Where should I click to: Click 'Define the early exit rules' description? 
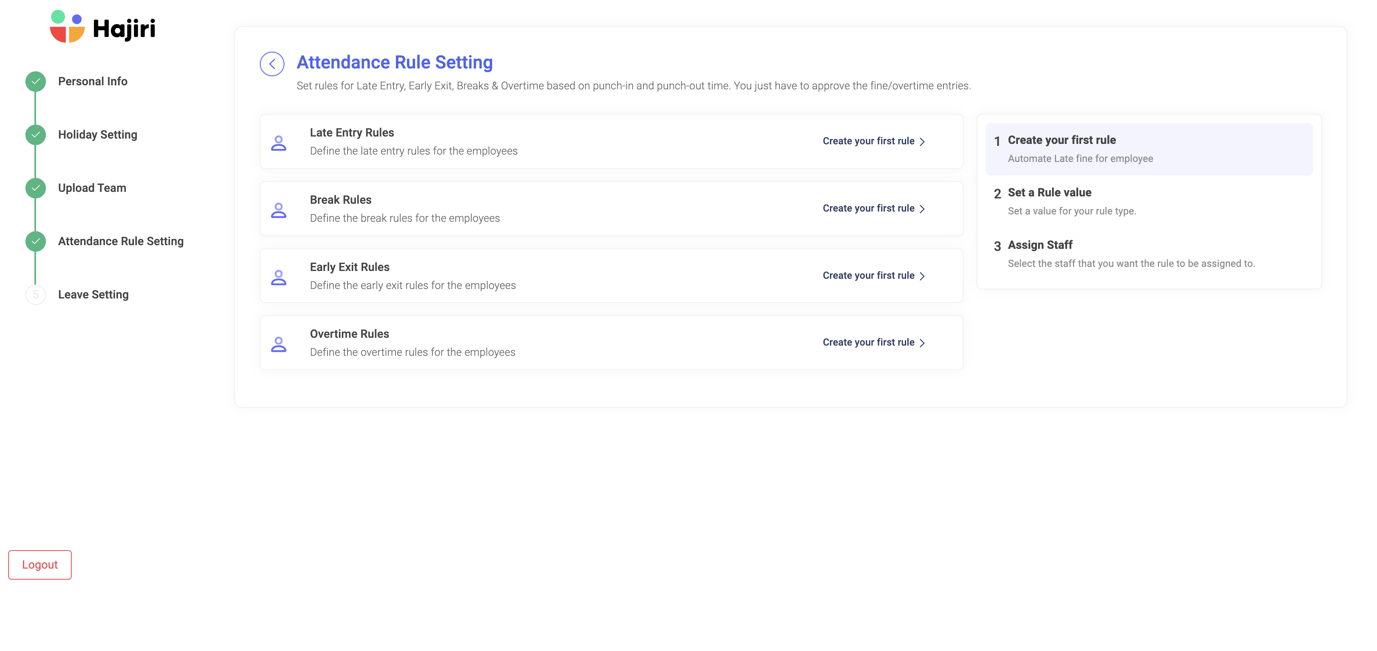pos(413,286)
